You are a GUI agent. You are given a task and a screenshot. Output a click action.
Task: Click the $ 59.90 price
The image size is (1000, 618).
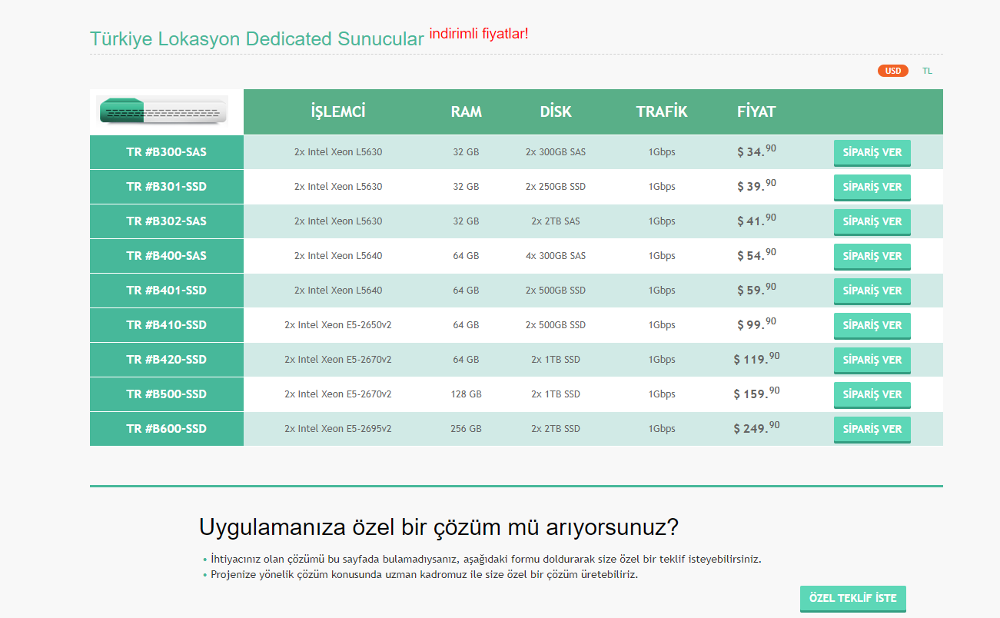tap(756, 289)
